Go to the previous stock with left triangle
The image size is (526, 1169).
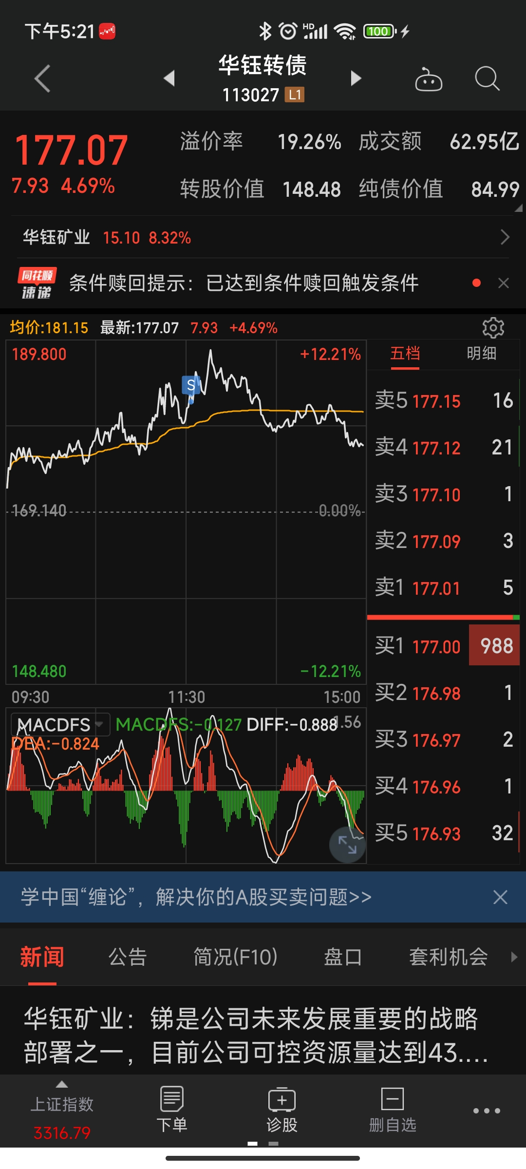point(169,78)
